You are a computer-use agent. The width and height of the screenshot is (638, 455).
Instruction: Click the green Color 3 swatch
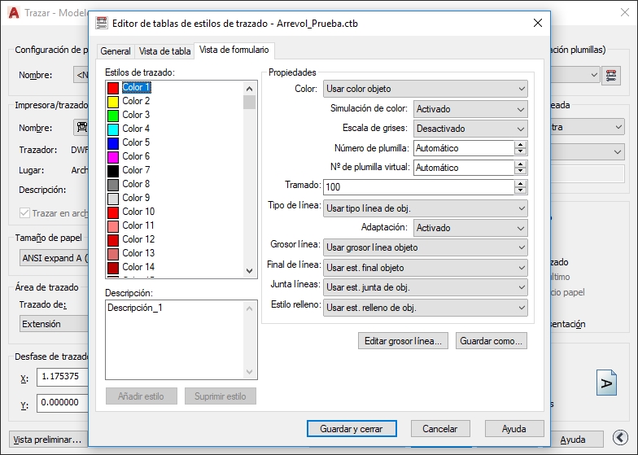click(112, 116)
